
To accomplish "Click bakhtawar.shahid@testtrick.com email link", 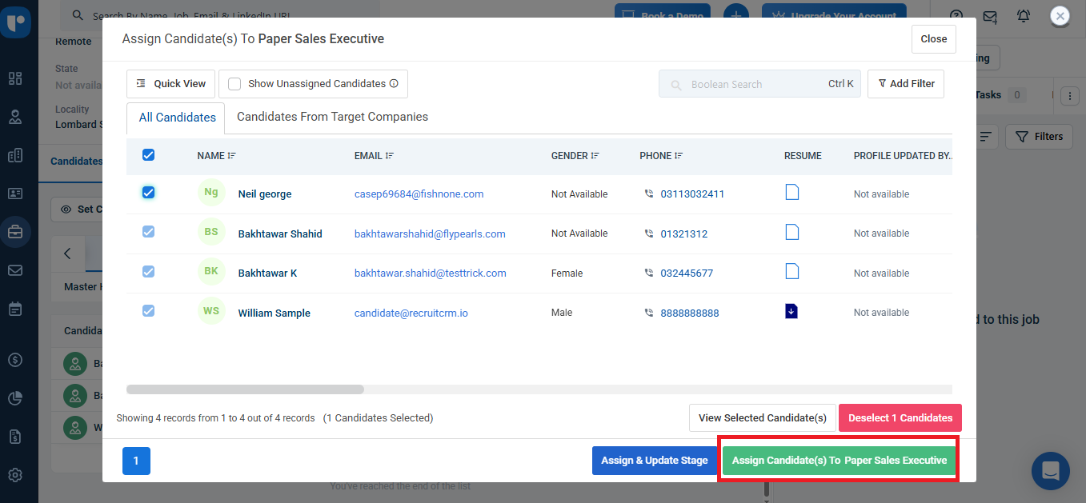I will tap(431, 273).
